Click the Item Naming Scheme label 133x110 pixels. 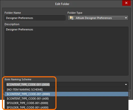click(x=18, y=79)
